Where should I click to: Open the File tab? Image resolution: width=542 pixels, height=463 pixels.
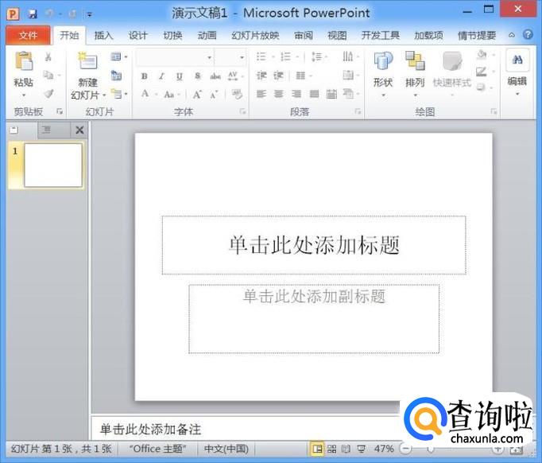tap(28, 35)
